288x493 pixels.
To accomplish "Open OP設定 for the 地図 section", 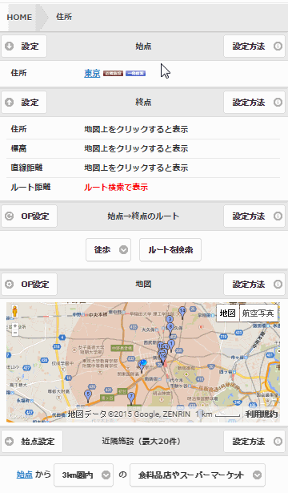I will 29,285.
